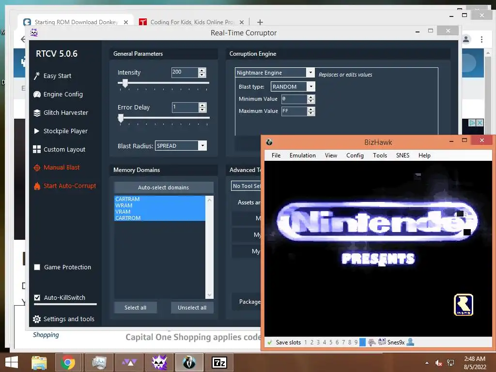This screenshot has height=372, width=496.
Task: Click Chrome profile icon in browser window
Action: pos(466,39)
